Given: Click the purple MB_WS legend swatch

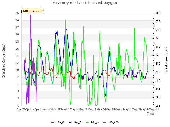Looking at the screenshot, I should tap(104, 122).
